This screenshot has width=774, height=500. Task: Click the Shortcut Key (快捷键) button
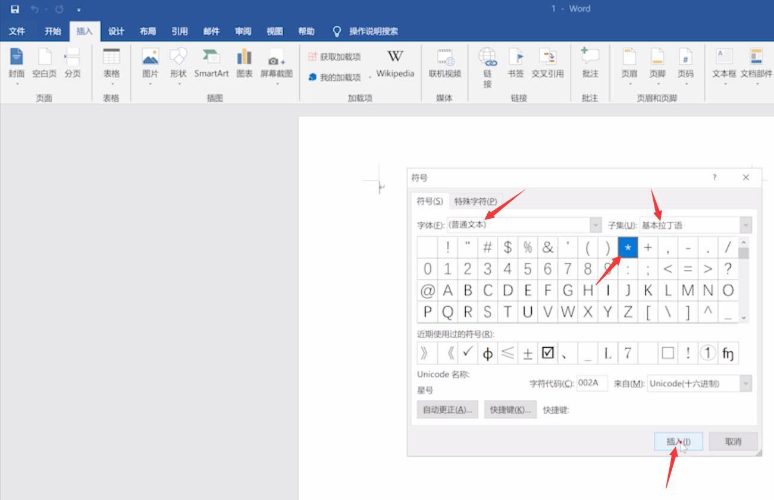510,410
